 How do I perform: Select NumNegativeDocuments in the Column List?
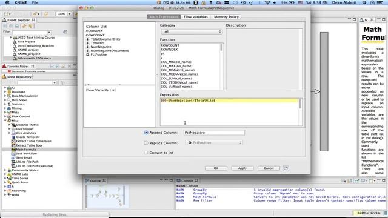(110, 51)
